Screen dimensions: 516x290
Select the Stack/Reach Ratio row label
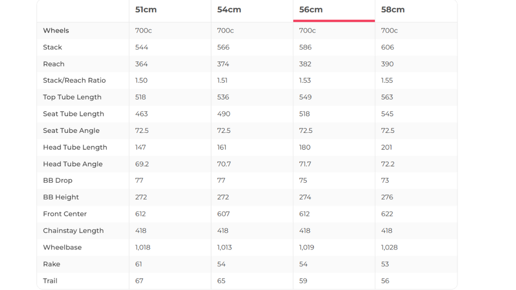tap(74, 80)
